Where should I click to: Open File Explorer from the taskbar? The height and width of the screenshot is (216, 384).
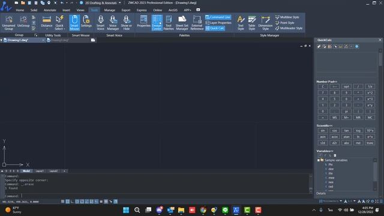pyautogui.click(x=181, y=210)
